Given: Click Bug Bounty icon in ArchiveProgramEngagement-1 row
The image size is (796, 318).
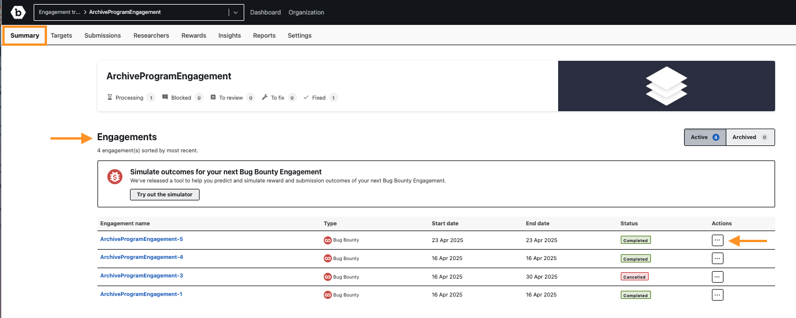Looking at the screenshot, I should (327, 295).
